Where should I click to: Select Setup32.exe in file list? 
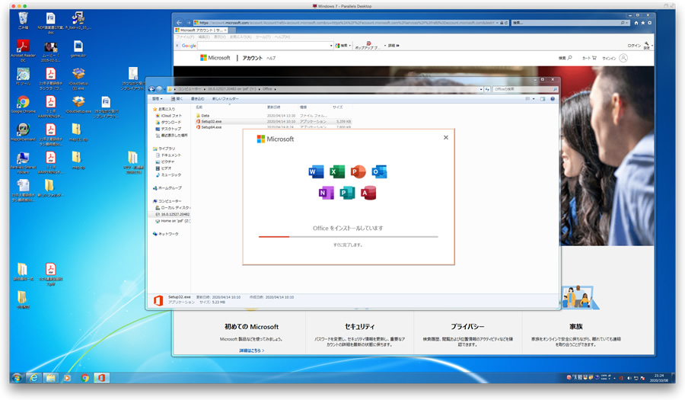pyautogui.click(x=211, y=122)
